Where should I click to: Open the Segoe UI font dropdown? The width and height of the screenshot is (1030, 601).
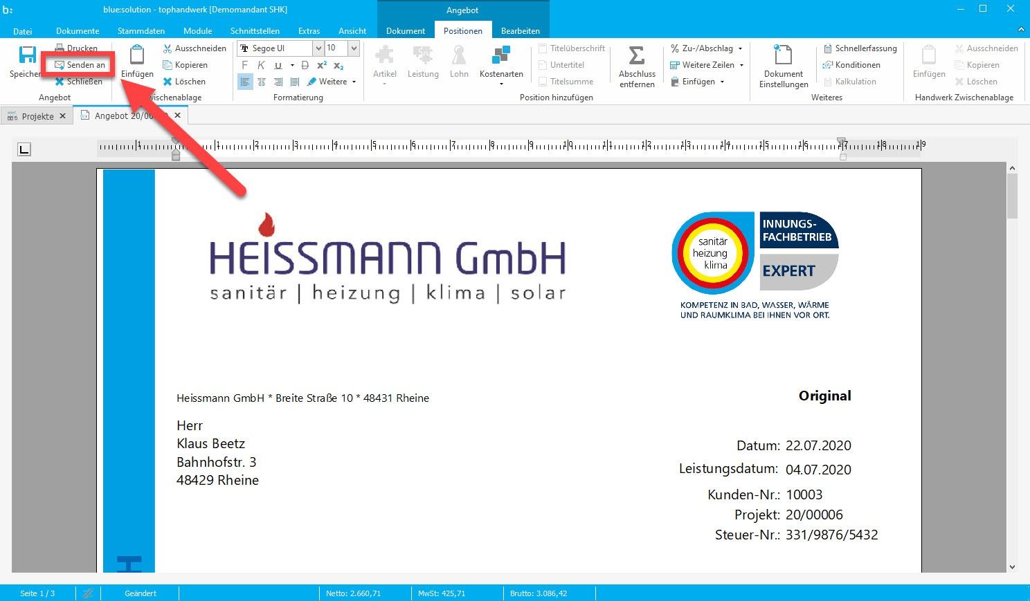coord(318,48)
